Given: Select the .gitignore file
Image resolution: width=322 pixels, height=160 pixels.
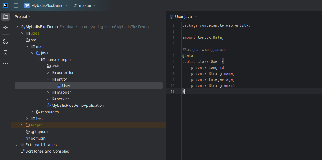Looking at the screenshot, I should click(x=39, y=132).
